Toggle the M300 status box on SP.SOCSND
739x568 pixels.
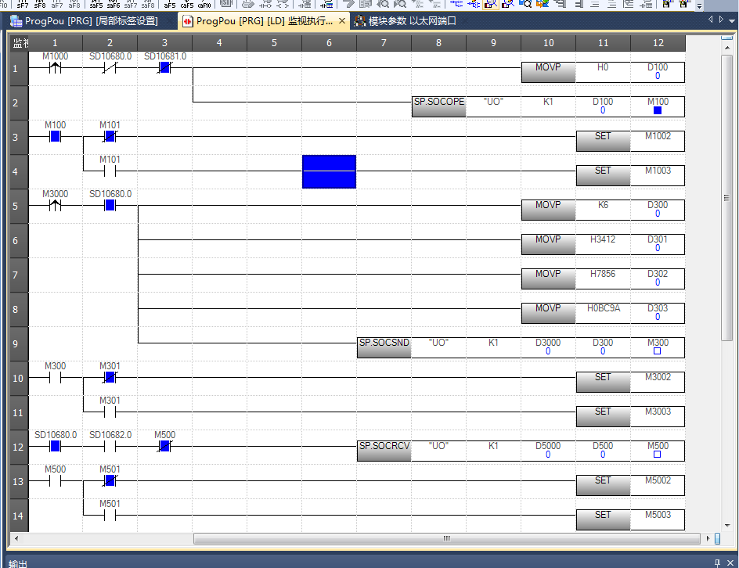pyautogui.click(x=658, y=352)
